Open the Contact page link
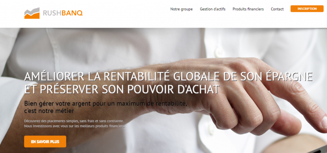 [x=277, y=9]
